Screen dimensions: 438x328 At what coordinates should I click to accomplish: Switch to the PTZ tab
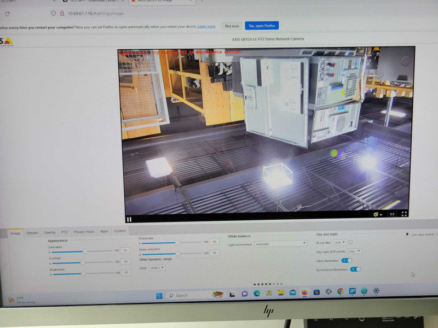pos(65,232)
